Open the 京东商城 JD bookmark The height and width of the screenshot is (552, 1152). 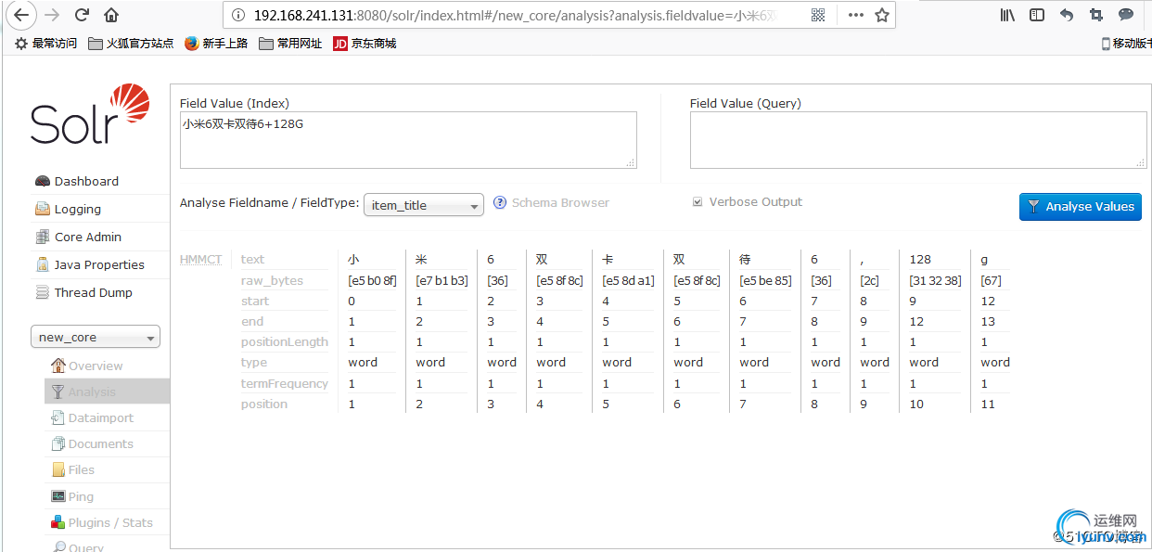[365, 44]
